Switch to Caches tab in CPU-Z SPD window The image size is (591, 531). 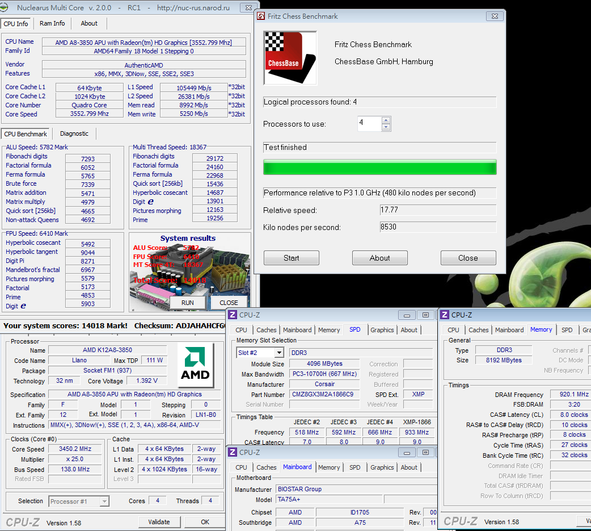(x=266, y=330)
